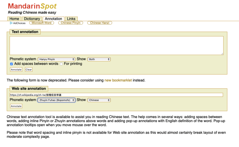Focus the Text annotation text area
The width and height of the screenshot is (239, 147).
(116, 45)
